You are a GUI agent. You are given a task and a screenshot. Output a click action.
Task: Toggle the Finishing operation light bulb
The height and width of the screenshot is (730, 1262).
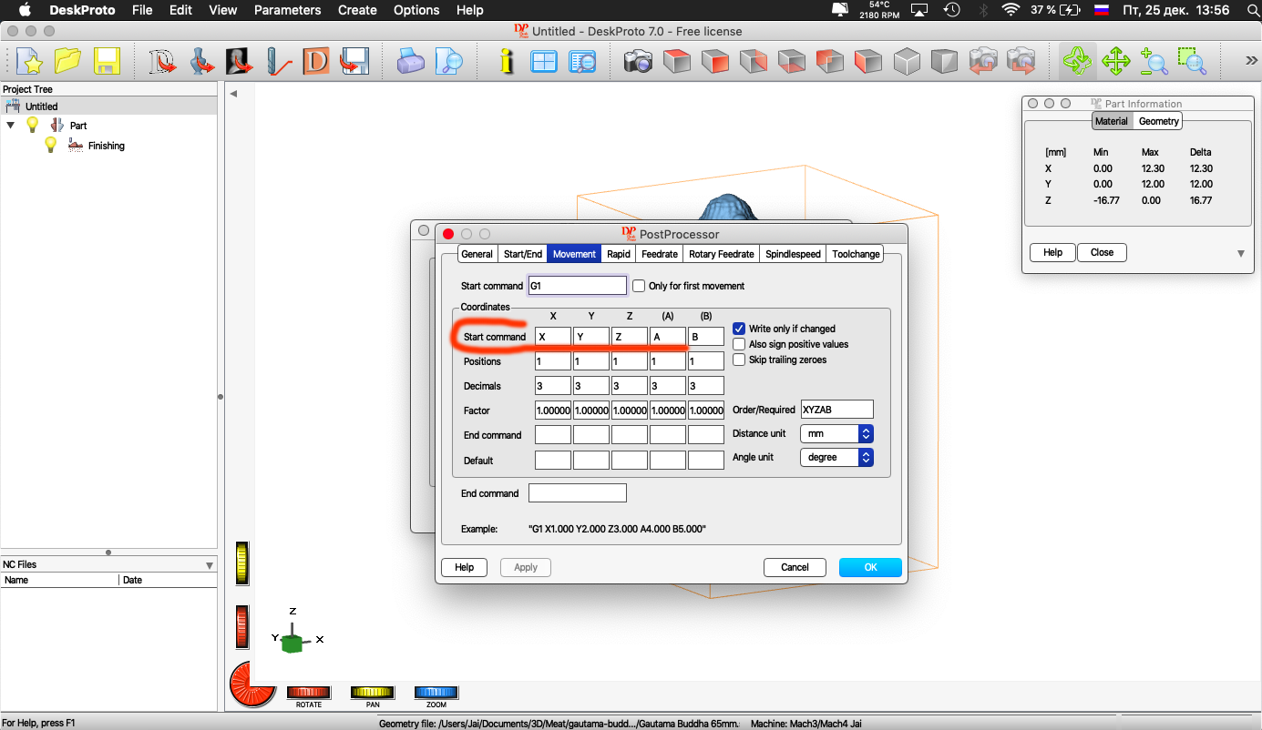[52, 145]
